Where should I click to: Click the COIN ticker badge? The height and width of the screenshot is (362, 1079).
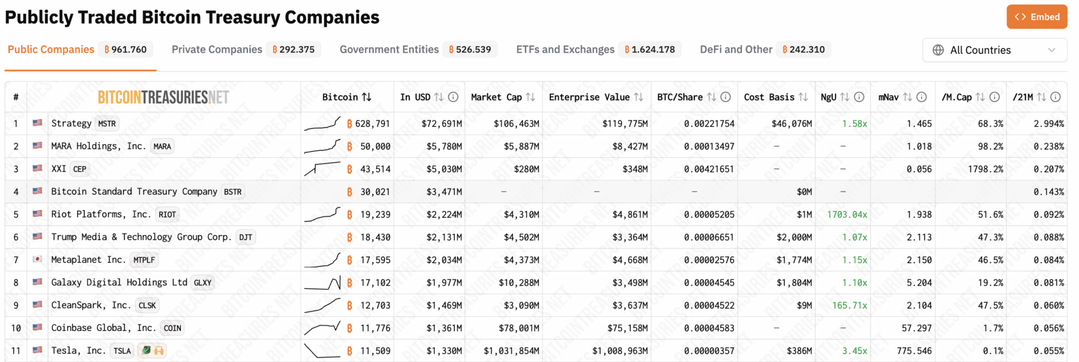(x=173, y=328)
